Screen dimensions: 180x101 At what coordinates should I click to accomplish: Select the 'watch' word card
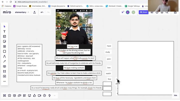point(108,74)
